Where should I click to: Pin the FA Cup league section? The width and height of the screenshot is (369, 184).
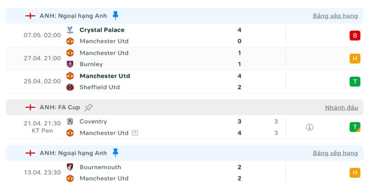pyautogui.click(x=89, y=107)
